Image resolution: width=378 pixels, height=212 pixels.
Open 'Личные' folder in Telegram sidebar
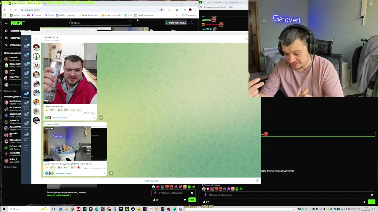coord(26,56)
